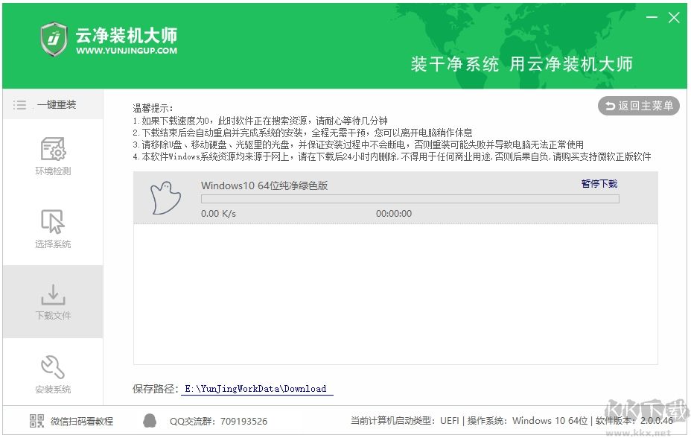The width and height of the screenshot is (691, 438).
Task: Click the 云净装机大师 shield logo
Action: 54,39
